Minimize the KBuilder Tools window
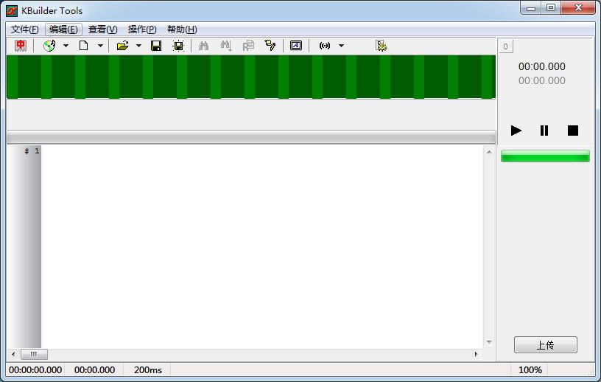 tap(531, 8)
